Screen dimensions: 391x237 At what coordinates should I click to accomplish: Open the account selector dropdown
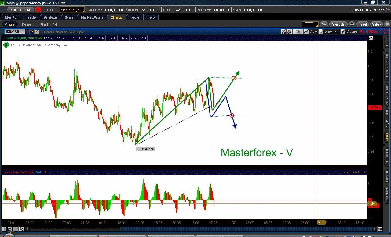coord(72,10)
